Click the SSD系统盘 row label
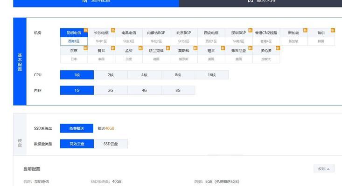The width and height of the screenshot is (342, 186). [43, 128]
